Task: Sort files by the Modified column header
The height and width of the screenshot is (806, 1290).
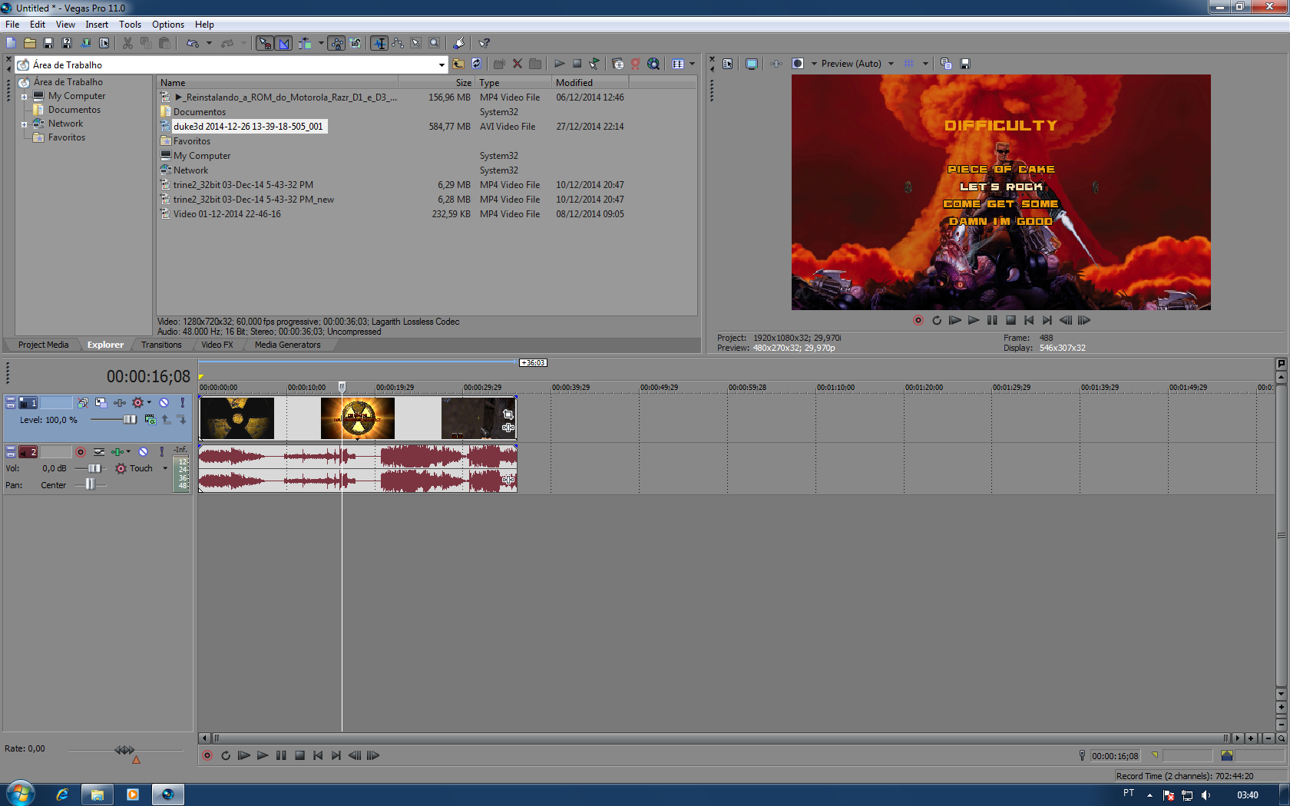Action: pyautogui.click(x=590, y=83)
